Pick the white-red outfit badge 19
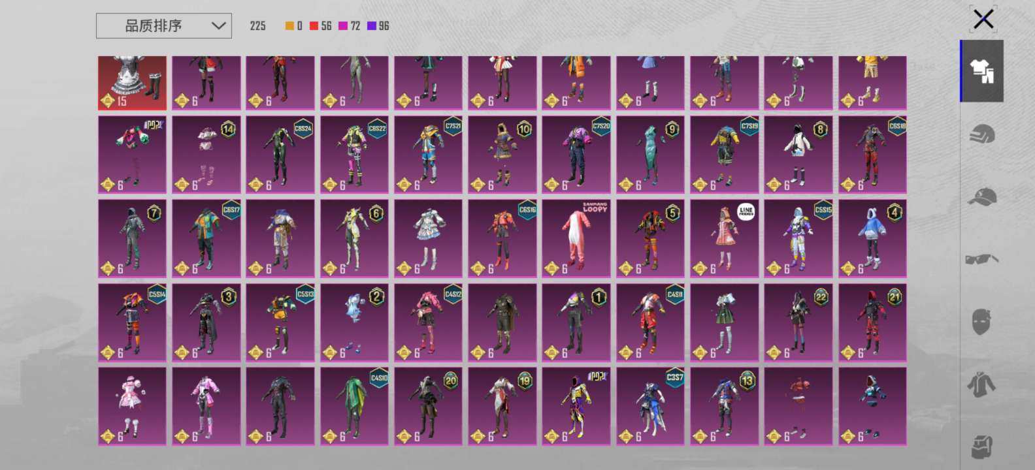Screen dimensions: 1035x470 502,406
